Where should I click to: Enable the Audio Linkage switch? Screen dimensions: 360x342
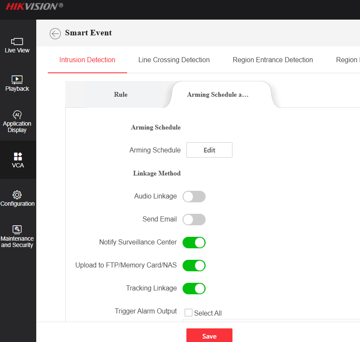click(194, 196)
